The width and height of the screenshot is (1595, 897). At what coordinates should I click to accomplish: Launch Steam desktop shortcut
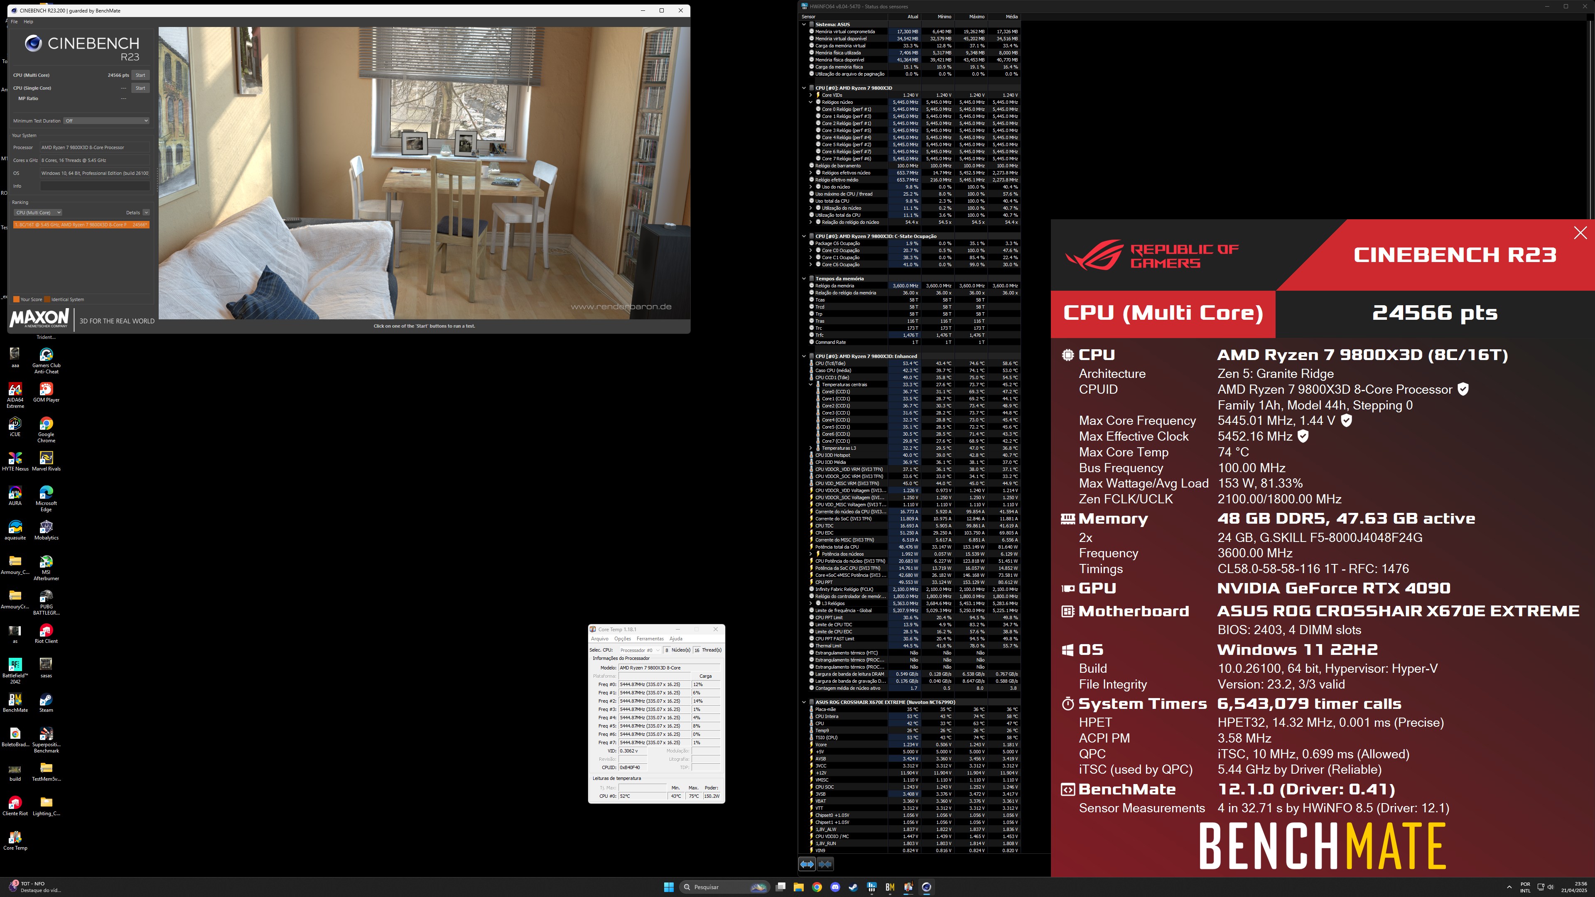point(46,703)
